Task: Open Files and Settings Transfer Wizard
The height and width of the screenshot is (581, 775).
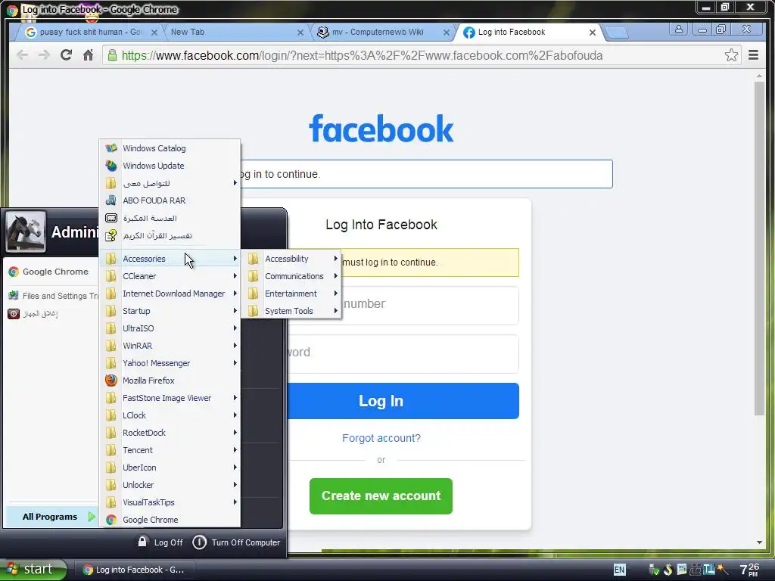Action: 54,296
